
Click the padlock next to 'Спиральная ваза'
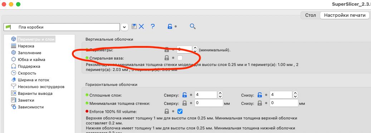[x=167, y=58]
